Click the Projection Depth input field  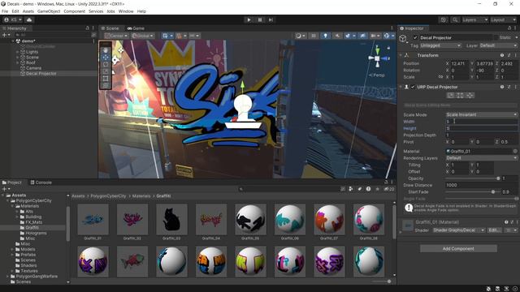pyautogui.click(x=481, y=135)
